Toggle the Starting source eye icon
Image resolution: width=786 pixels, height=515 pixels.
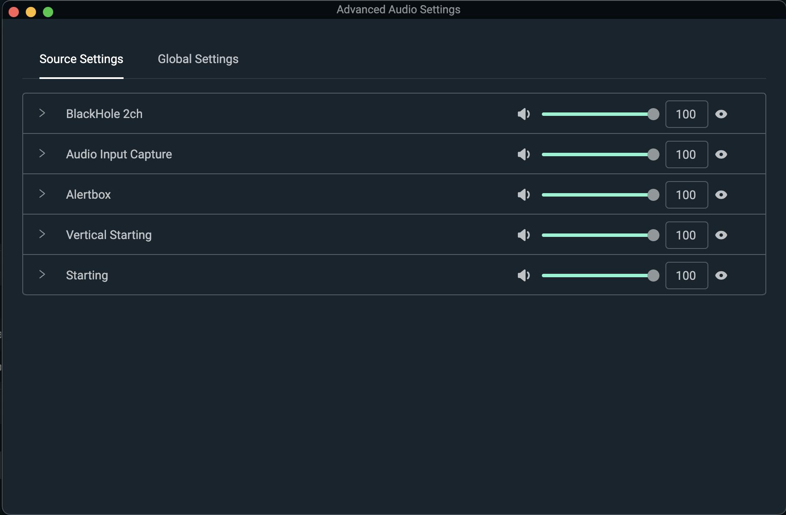coord(721,276)
